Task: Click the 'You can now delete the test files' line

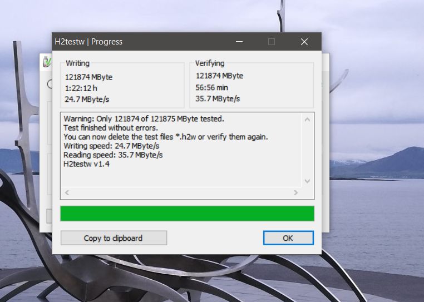Action: 166,137
